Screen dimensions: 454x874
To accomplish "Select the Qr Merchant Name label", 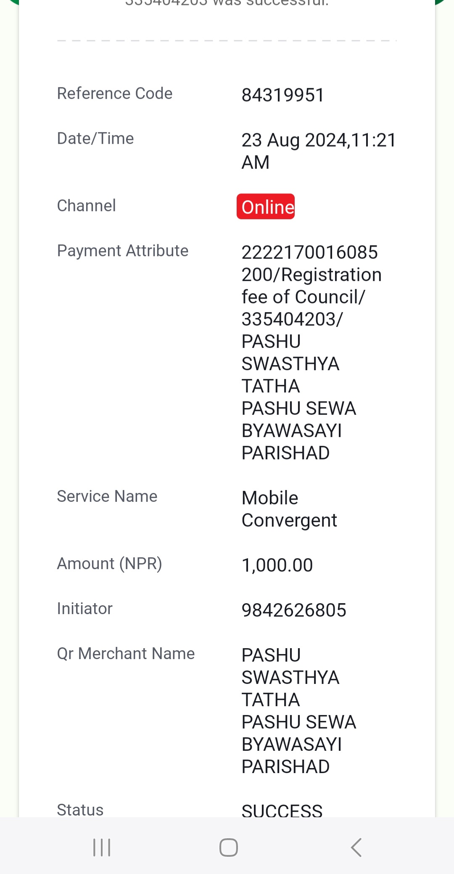I will (126, 654).
